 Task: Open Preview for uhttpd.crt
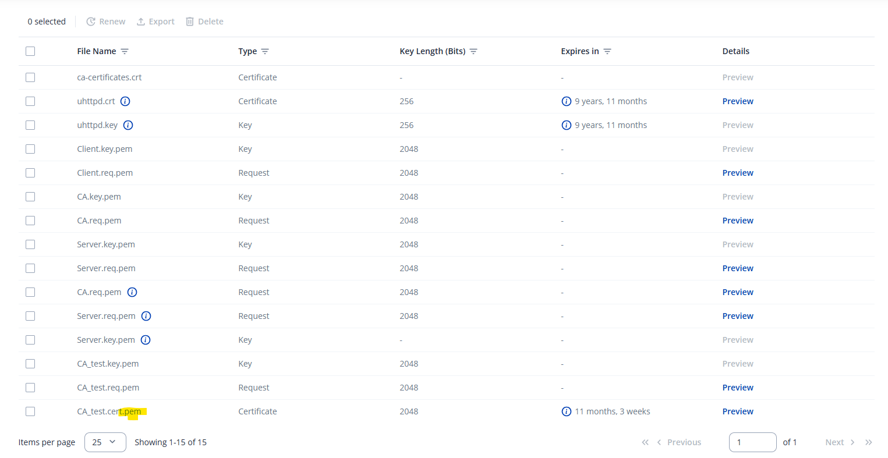(737, 101)
